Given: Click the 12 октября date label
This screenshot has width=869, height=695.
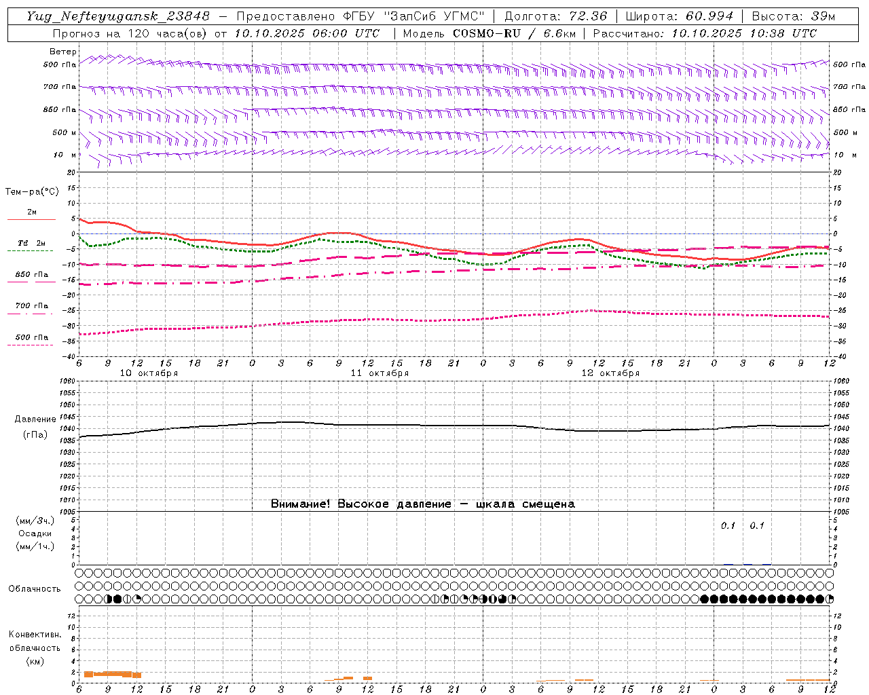Looking at the screenshot, I should pos(610,373).
